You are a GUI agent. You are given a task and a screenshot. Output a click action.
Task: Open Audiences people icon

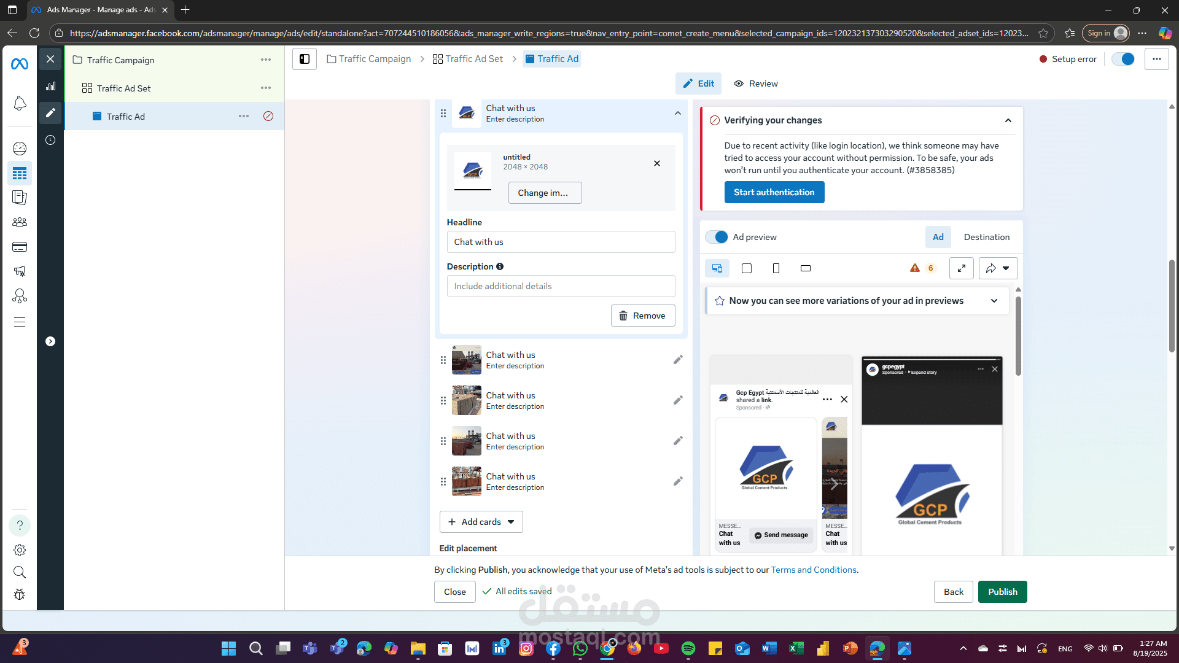pos(20,222)
